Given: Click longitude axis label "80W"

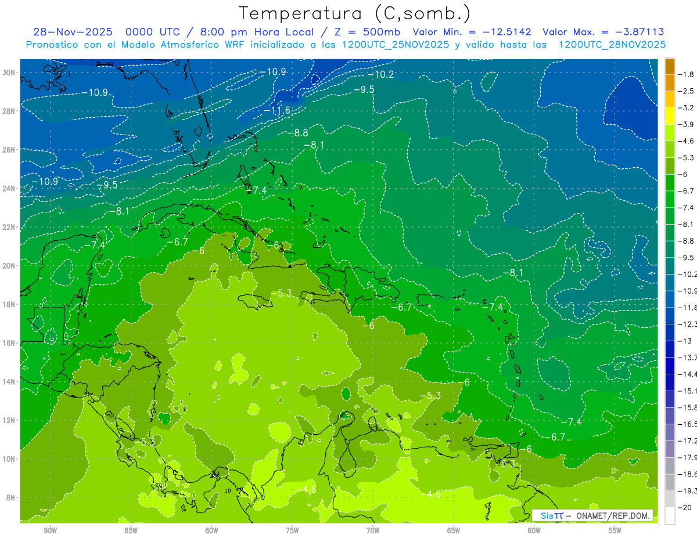Looking at the screenshot, I should (x=211, y=530).
